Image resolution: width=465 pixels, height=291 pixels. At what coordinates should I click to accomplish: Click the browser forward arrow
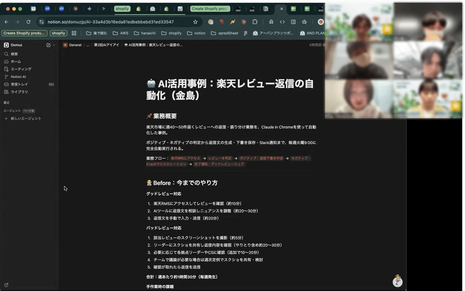17,22
